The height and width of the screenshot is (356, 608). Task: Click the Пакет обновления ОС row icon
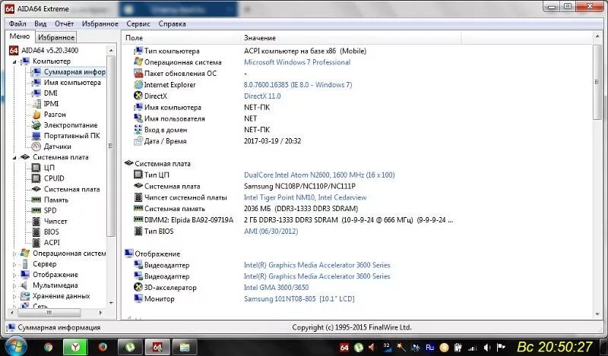tap(138, 73)
